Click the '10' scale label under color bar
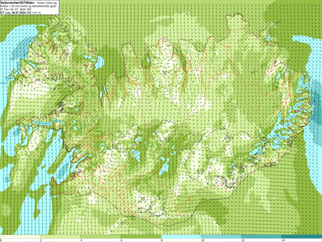 pos(203,240)
